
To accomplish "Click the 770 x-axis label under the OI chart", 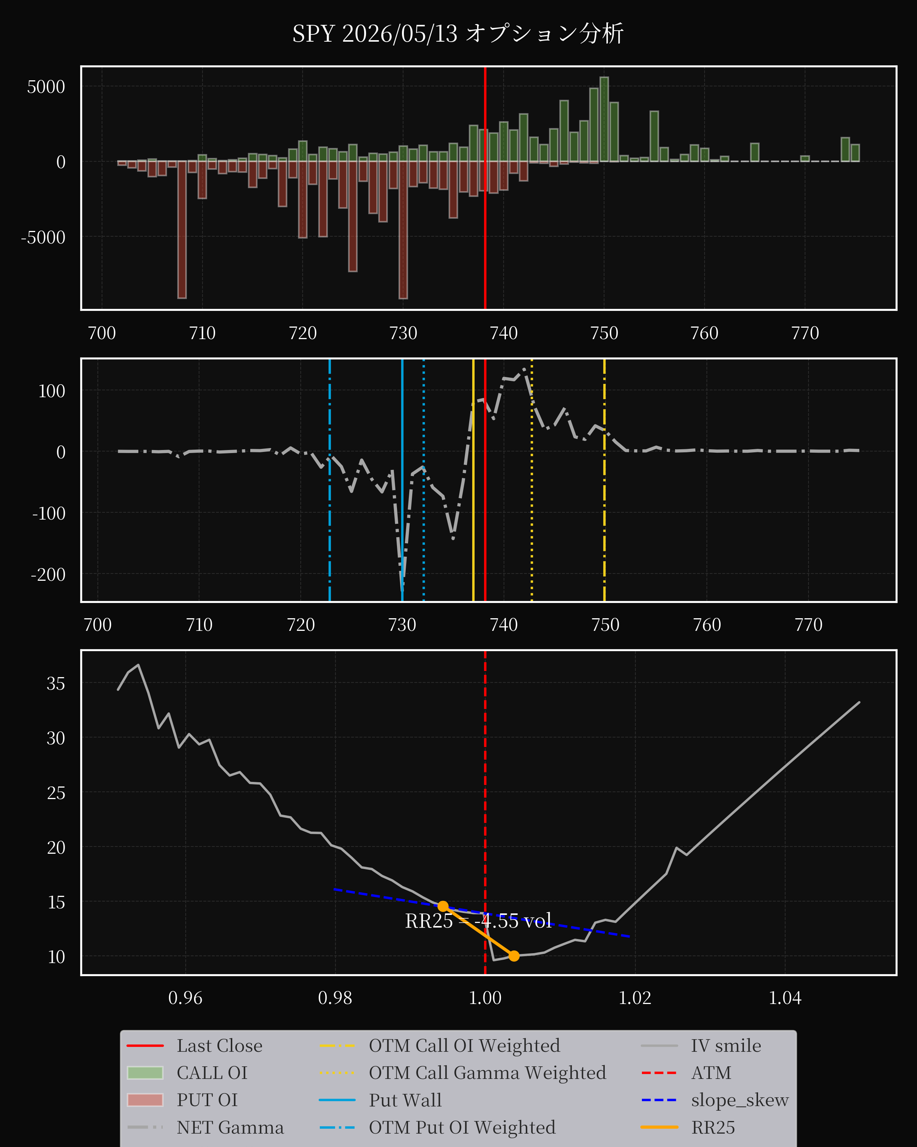I will [805, 333].
